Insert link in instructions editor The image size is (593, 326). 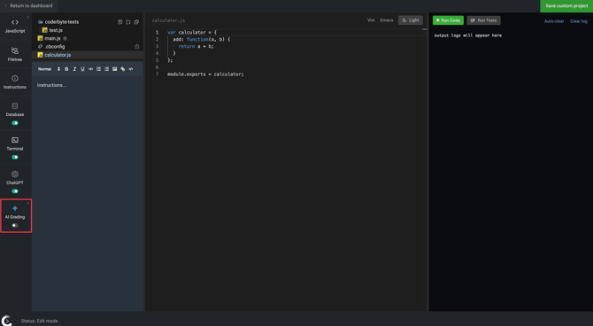point(122,69)
